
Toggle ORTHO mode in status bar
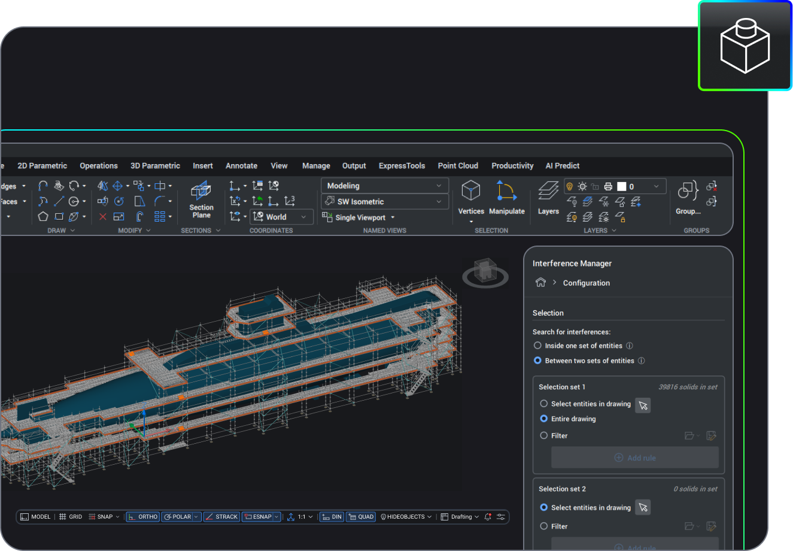(142, 517)
